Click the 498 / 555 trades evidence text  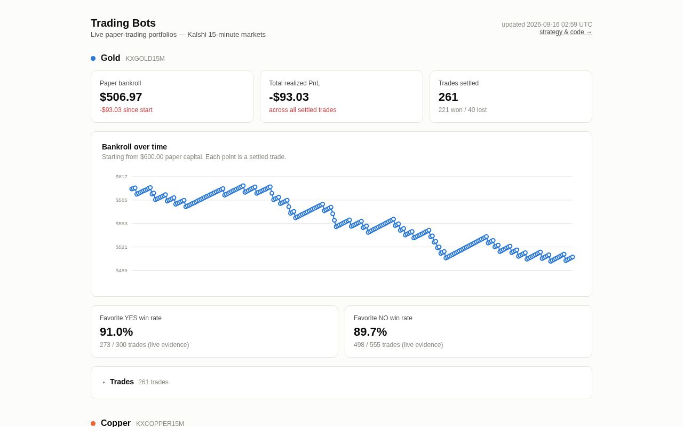(x=399, y=345)
